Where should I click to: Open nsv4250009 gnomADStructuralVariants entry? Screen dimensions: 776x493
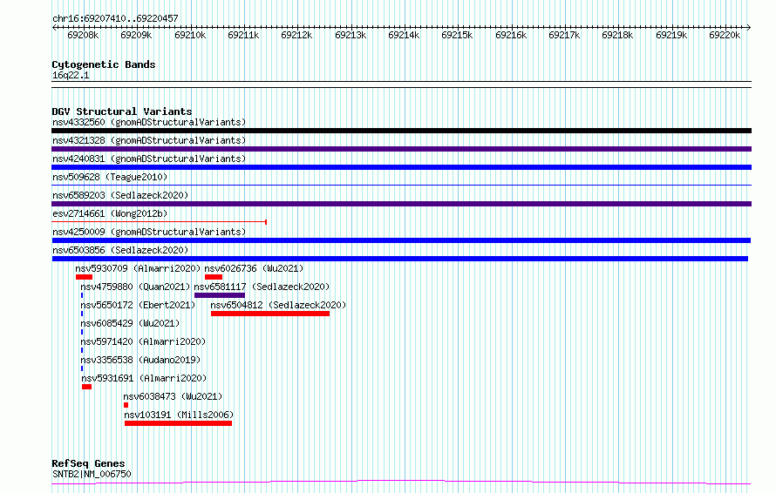coord(149,232)
